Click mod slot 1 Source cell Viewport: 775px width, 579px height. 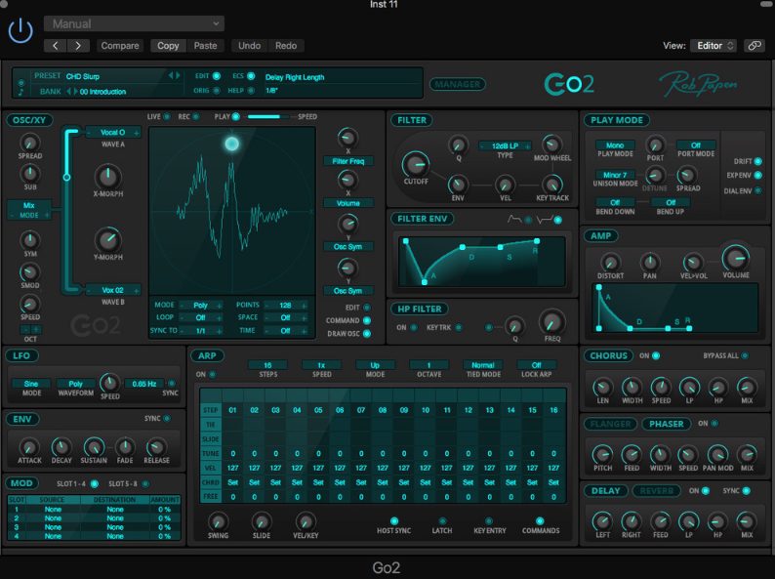coord(53,510)
